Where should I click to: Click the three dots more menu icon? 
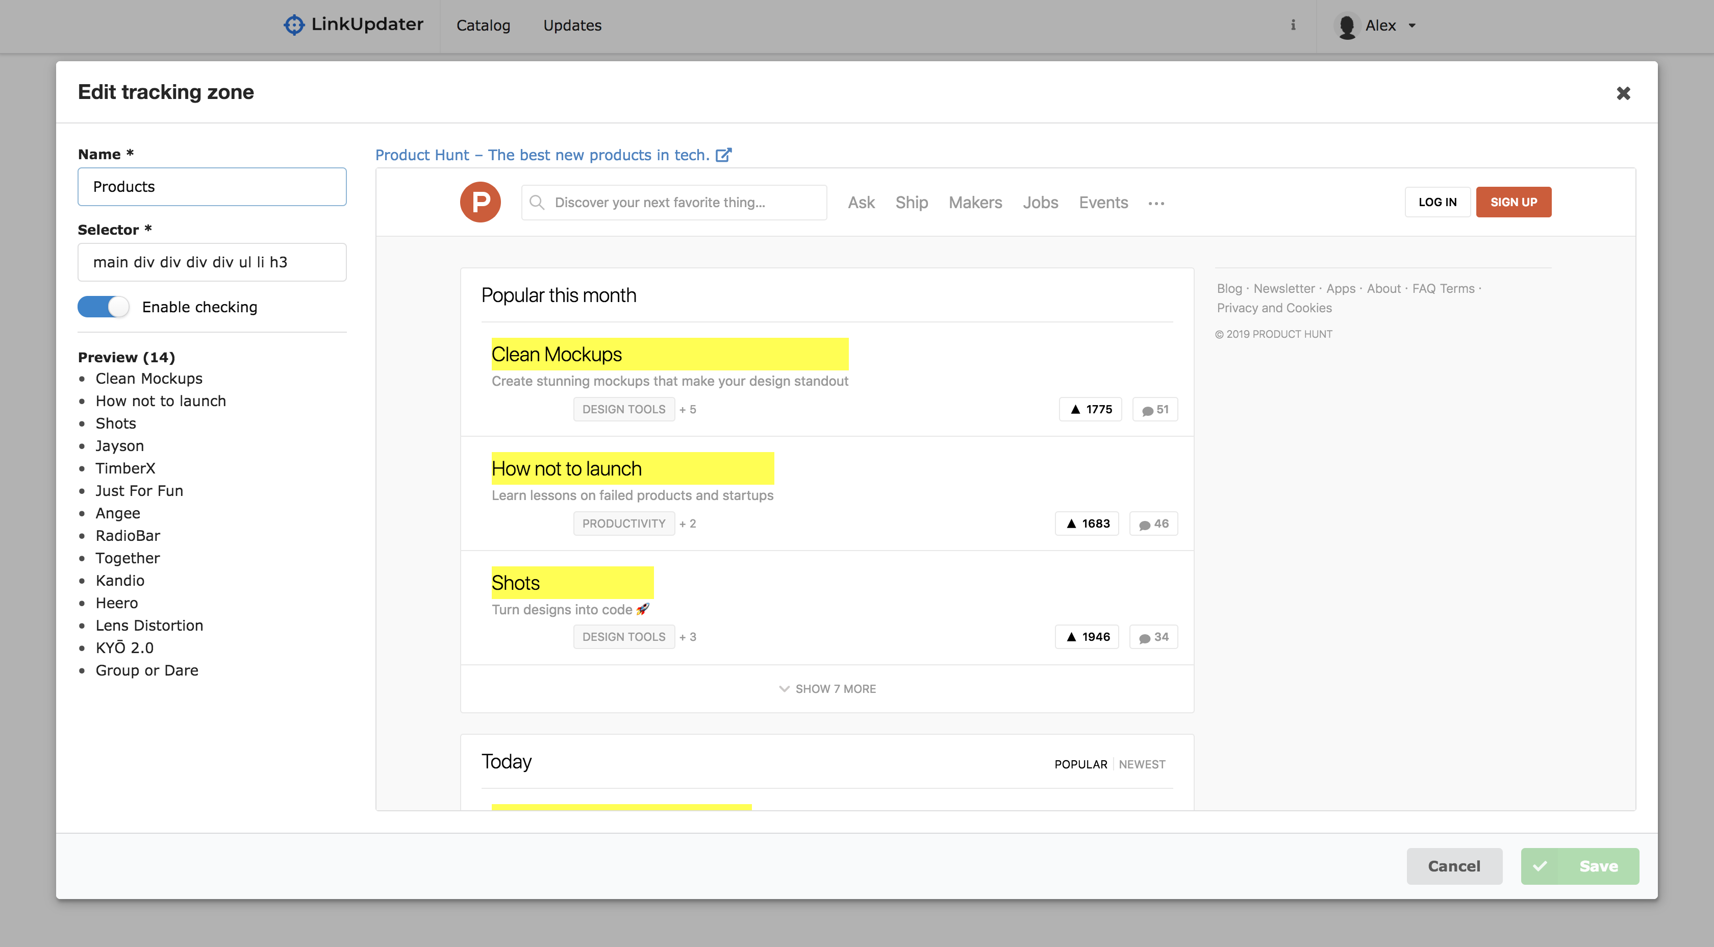click(x=1156, y=204)
